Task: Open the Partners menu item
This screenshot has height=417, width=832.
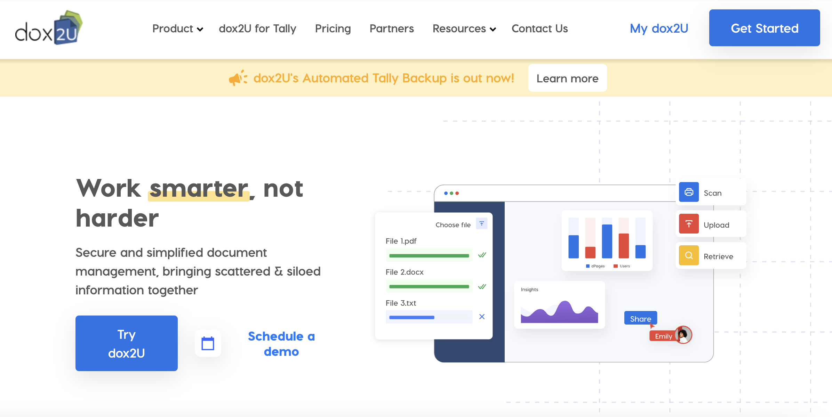Action: [392, 28]
